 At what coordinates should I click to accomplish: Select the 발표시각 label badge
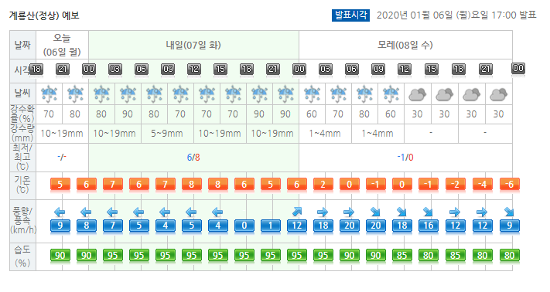click(x=350, y=15)
